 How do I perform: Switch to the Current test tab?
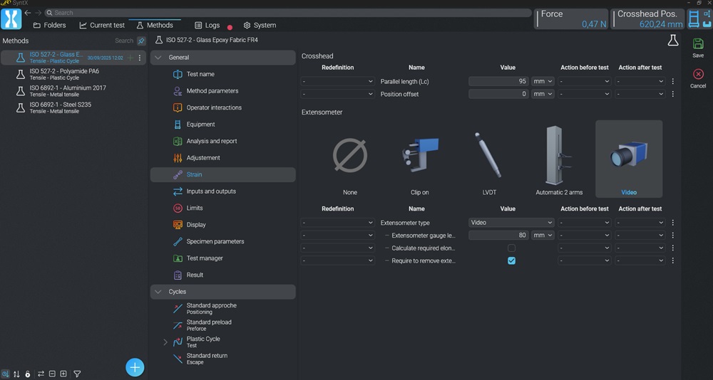pos(102,25)
